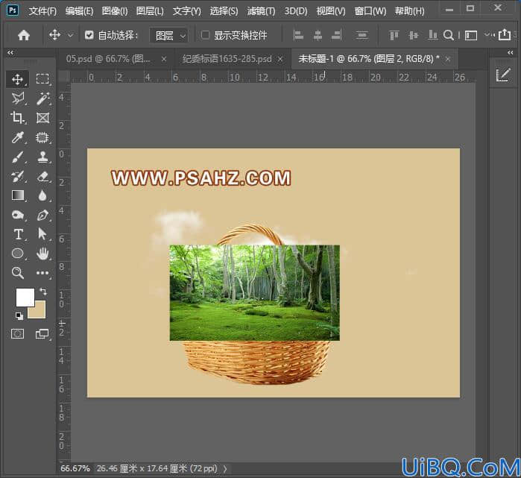Expand the right panel dock arrows

coord(511,52)
